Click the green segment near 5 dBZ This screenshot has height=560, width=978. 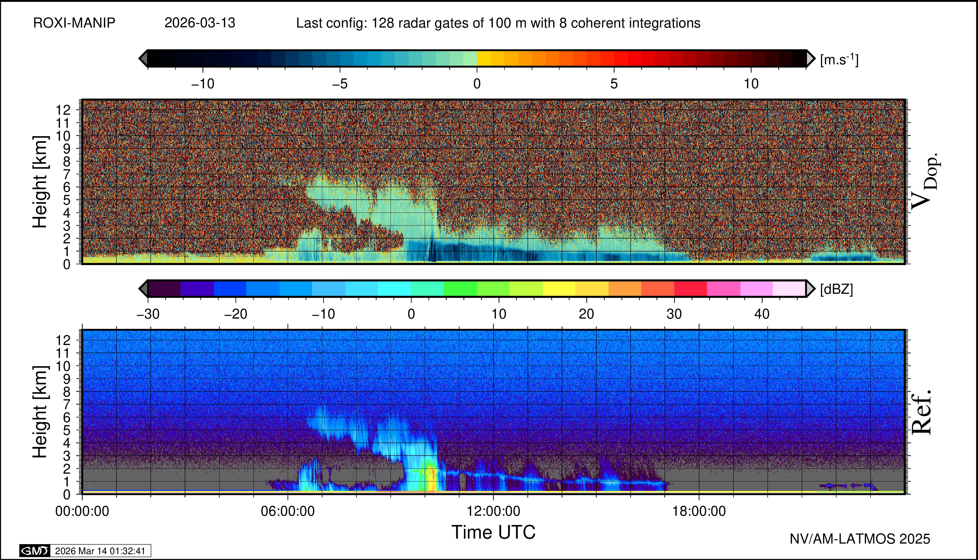(460, 288)
